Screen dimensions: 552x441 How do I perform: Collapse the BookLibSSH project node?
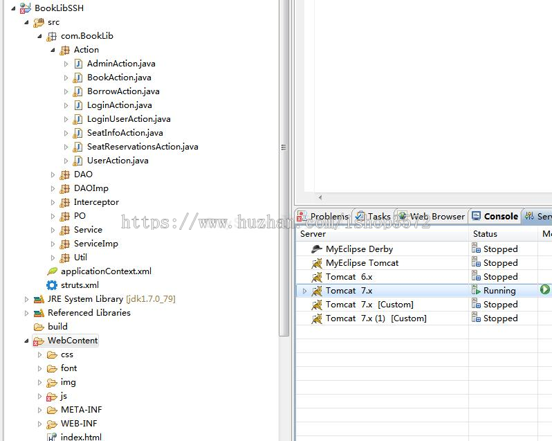13,8
